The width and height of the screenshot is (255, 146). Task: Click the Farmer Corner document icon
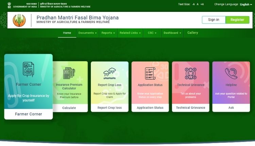tap(29, 69)
